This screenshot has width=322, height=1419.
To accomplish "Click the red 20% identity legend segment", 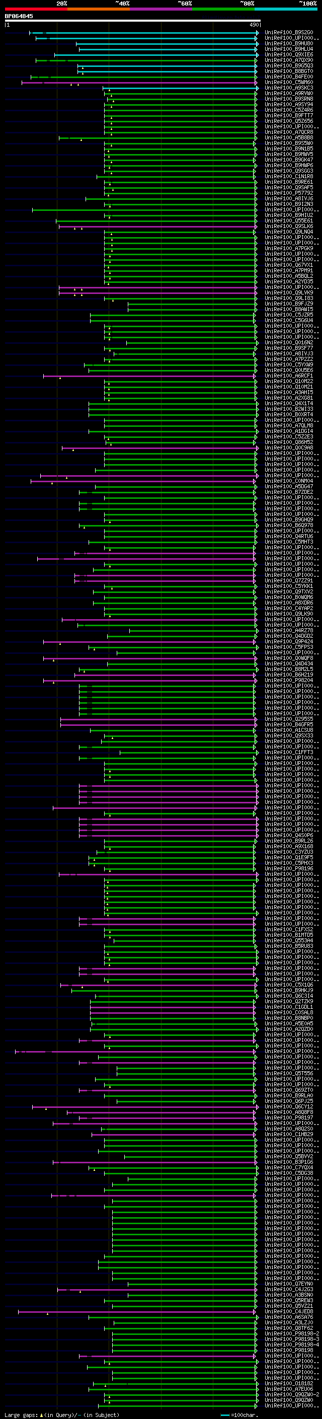I will 36,9.
